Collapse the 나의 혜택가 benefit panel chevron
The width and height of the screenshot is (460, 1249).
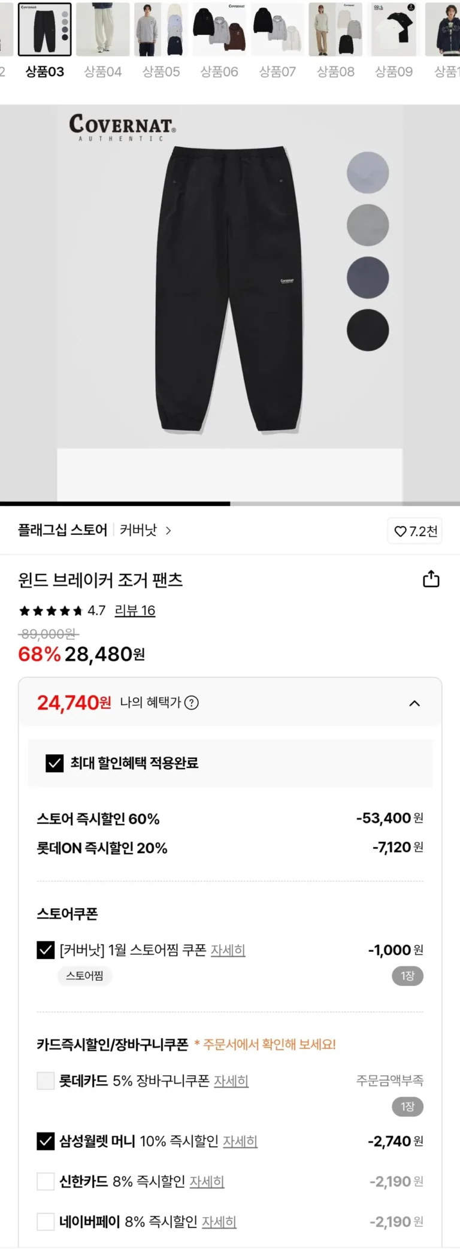point(414,703)
